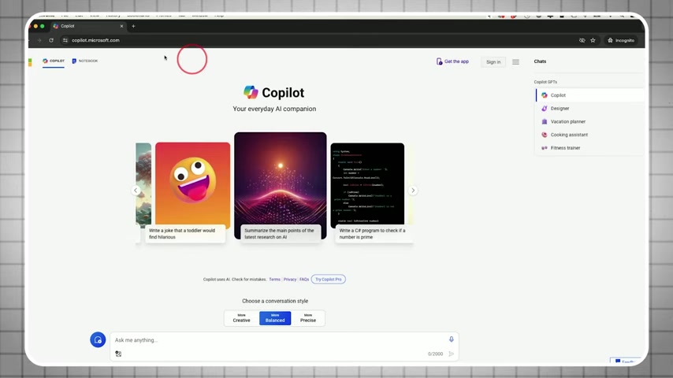The image size is (673, 378).
Task: Open the Incognito profile button
Action: pyautogui.click(x=621, y=40)
